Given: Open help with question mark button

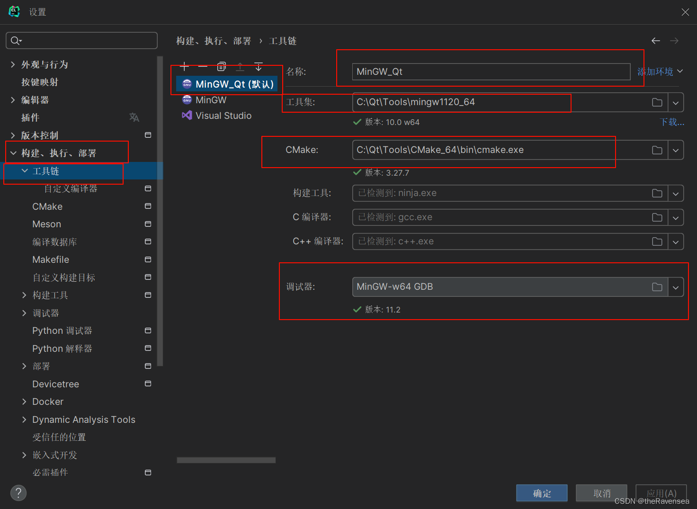Looking at the screenshot, I should [x=18, y=493].
